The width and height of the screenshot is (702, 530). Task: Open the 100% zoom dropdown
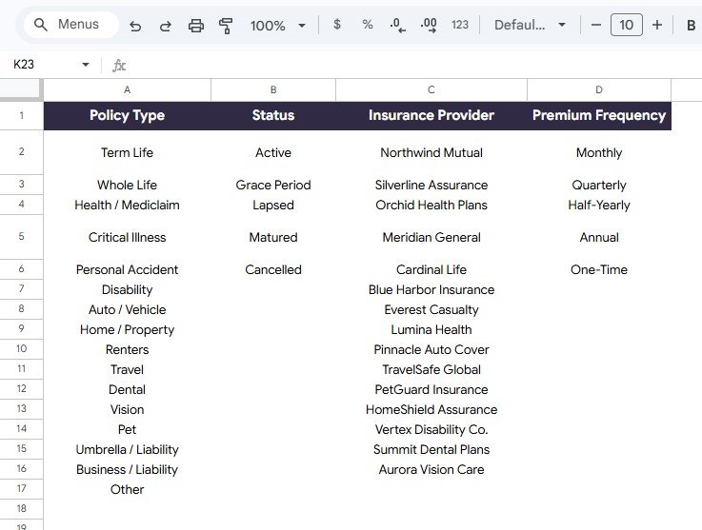pyautogui.click(x=278, y=26)
